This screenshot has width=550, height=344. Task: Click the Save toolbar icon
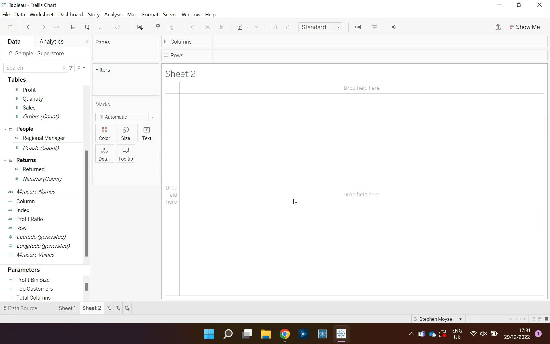74,27
